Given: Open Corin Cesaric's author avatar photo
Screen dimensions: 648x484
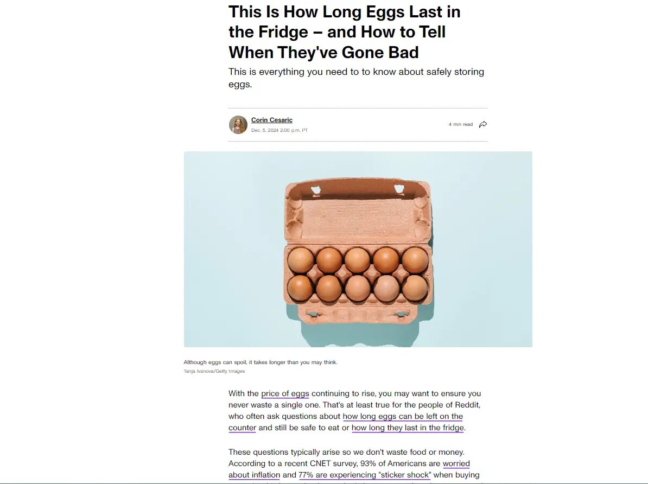Looking at the screenshot, I should pos(238,125).
